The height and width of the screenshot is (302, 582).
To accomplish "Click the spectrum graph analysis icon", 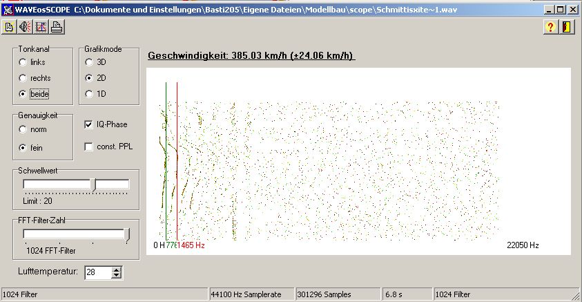I will click(41, 28).
